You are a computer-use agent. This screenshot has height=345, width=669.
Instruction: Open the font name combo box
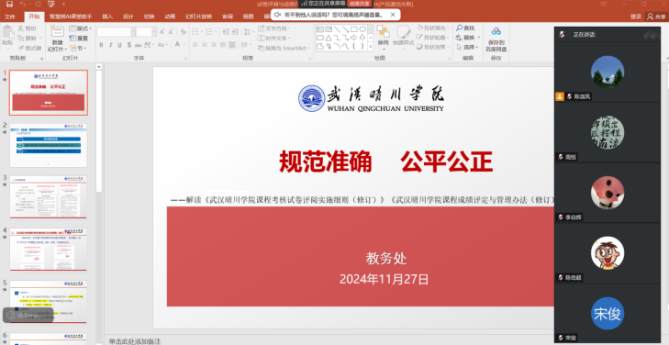click(x=116, y=32)
